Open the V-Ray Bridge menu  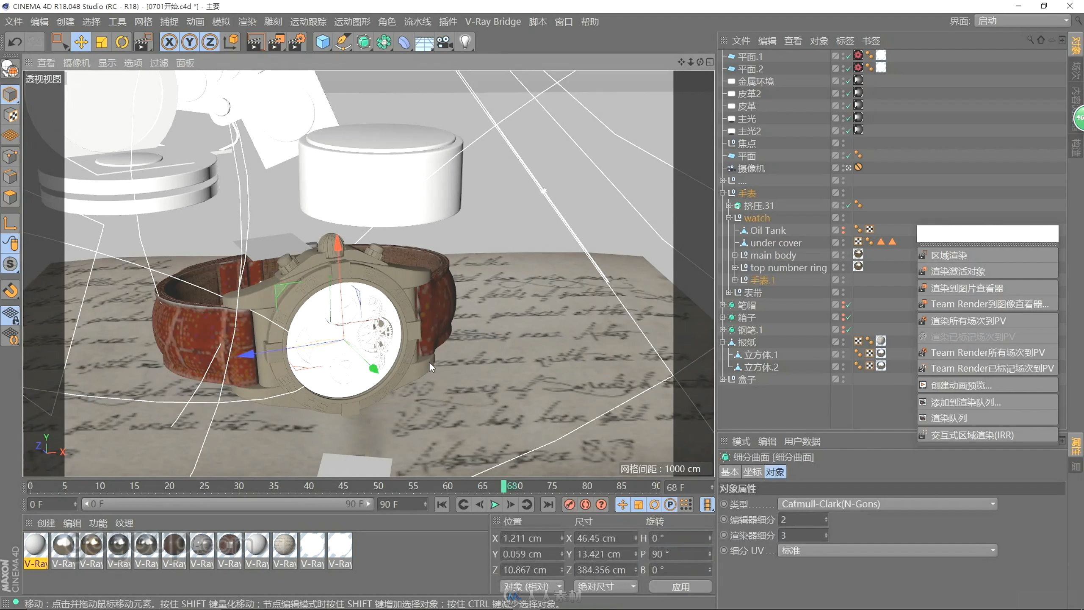(x=493, y=22)
